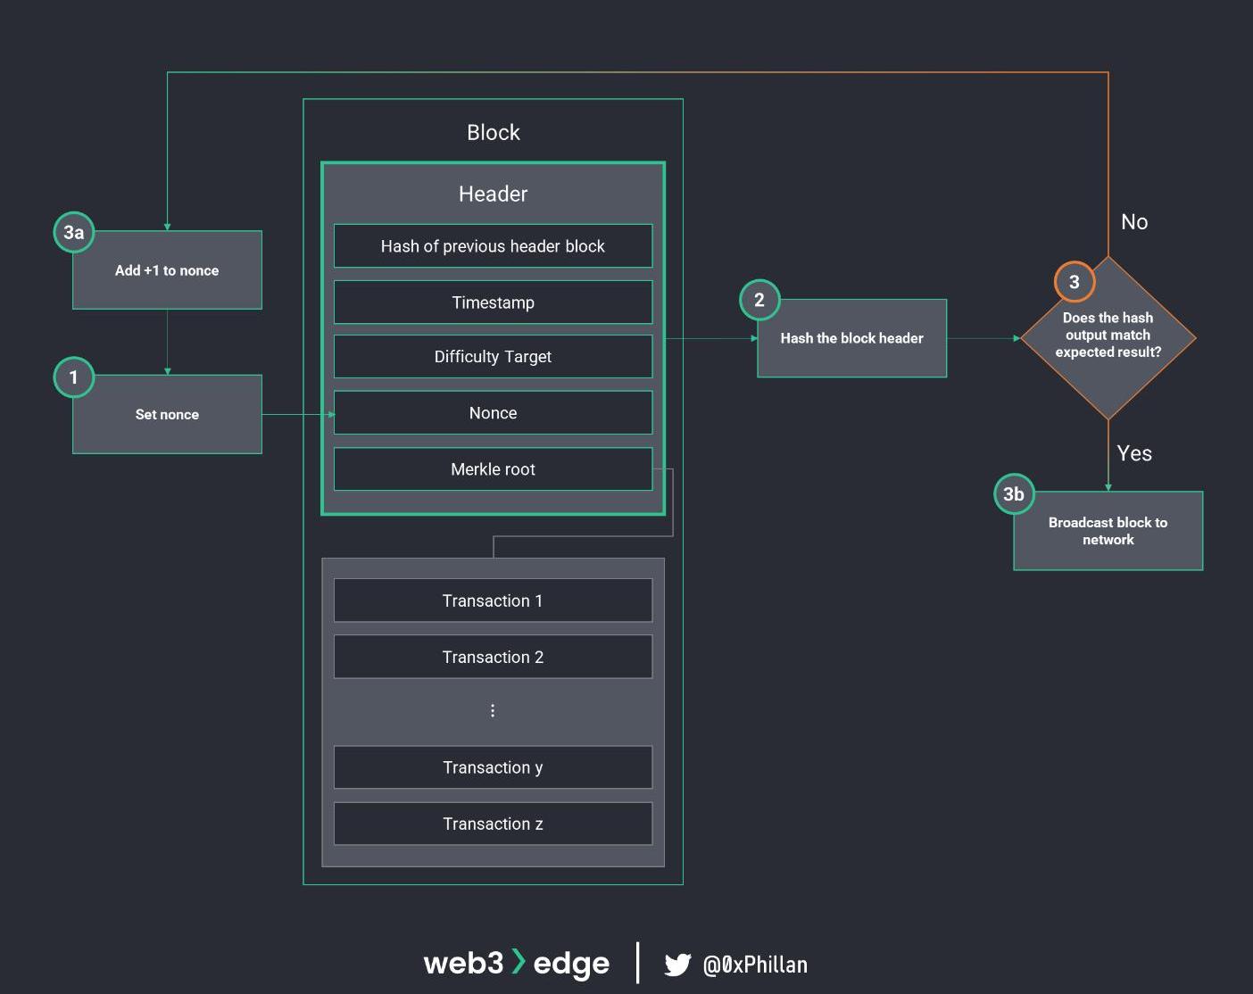Select the Nonce field in header
Viewport: 1253px width, 994px height.
point(493,413)
